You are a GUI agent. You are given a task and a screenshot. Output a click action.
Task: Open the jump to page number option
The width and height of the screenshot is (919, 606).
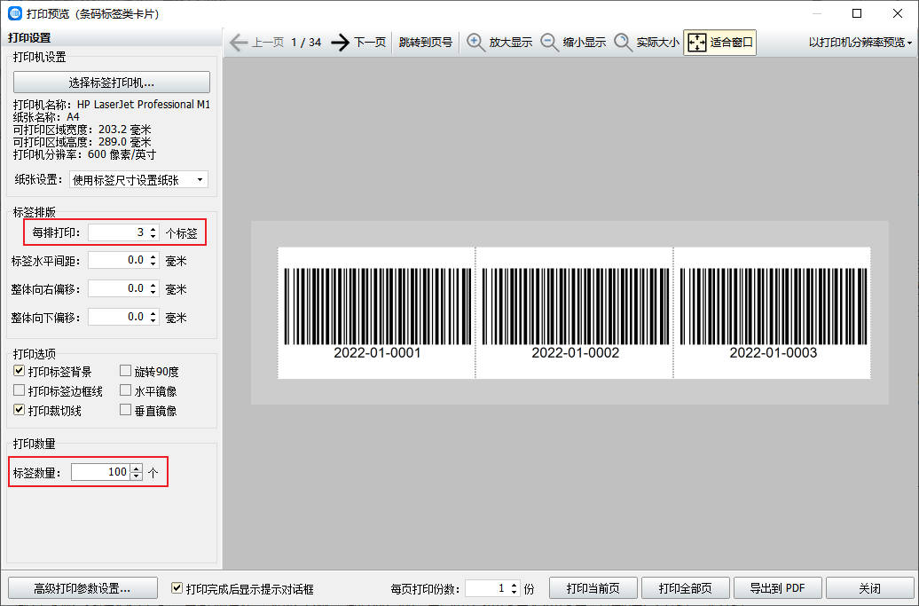tap(426, 43)
